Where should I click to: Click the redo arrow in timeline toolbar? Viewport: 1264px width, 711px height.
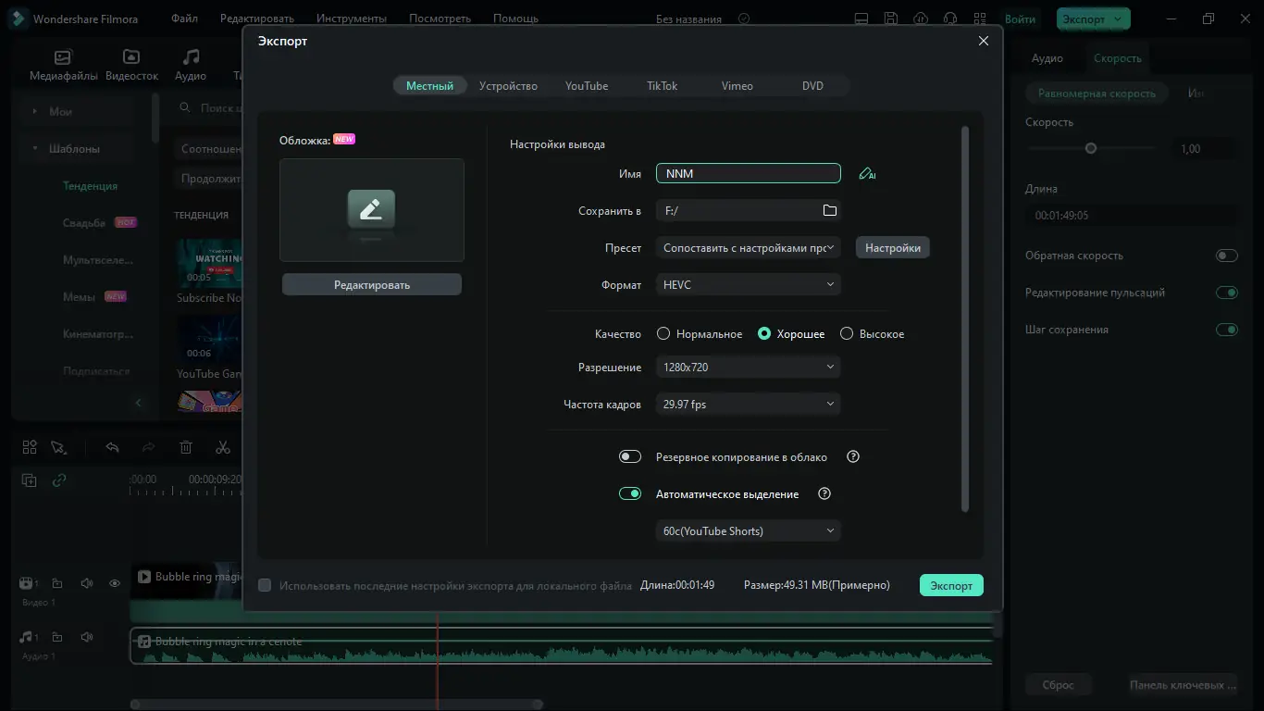click(148, 447)
